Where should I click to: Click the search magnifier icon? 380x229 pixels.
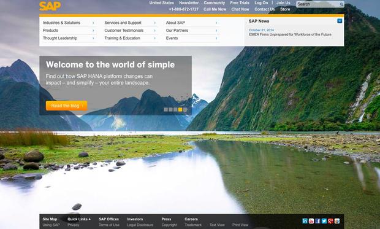coord(341,4)
